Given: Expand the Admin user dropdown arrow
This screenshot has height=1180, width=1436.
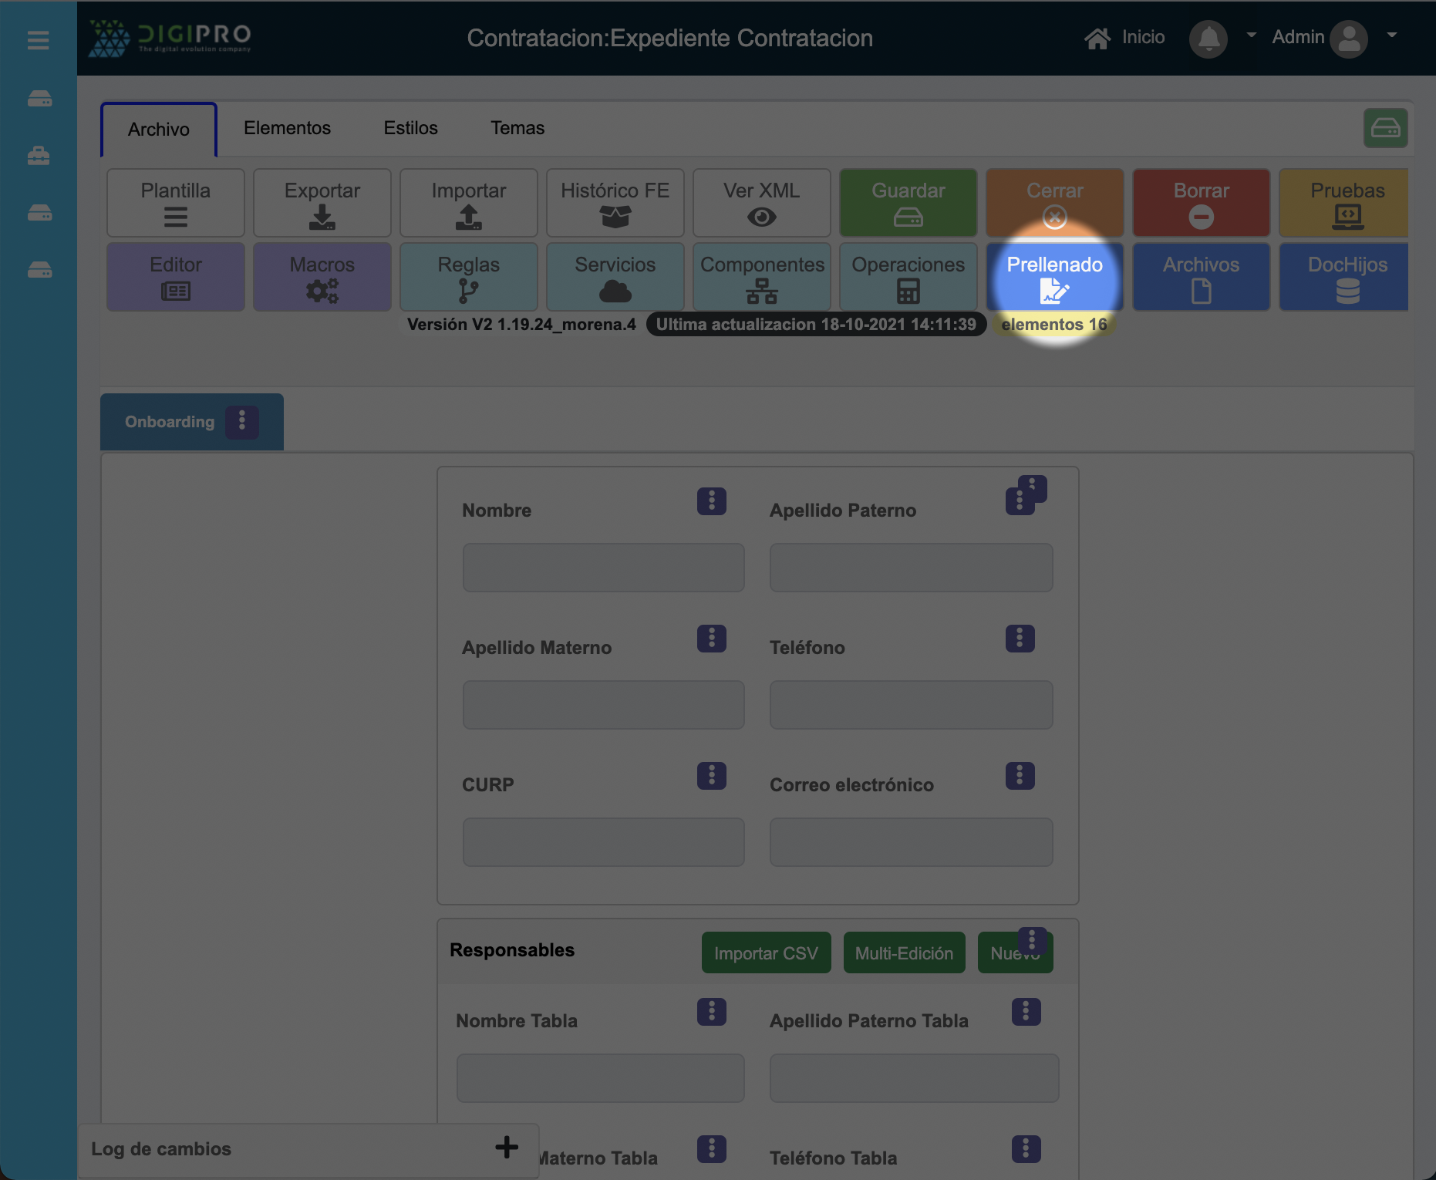Looking at the screenshot, I should click(x=1392, y=35).
